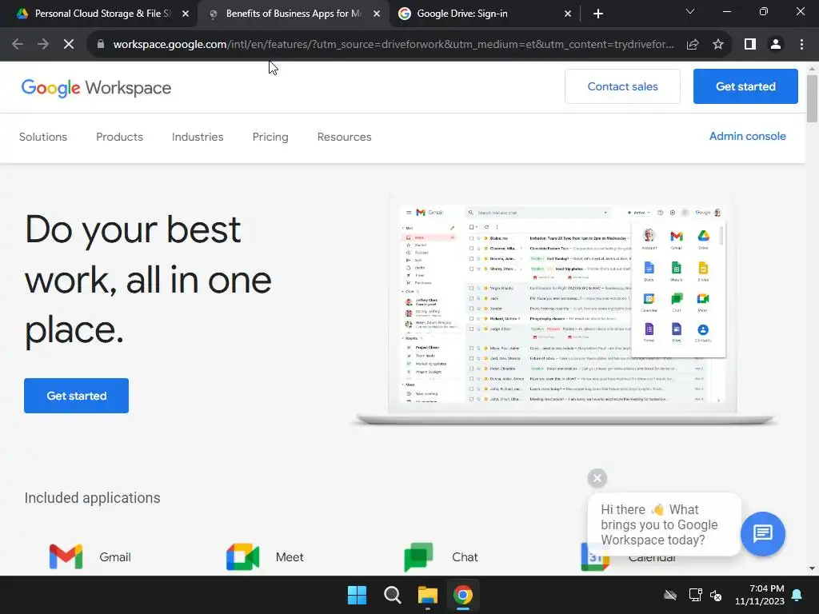Close the Personal Cloud Storage tab
This screenshot has width=819, height=614.
[186, 14]
